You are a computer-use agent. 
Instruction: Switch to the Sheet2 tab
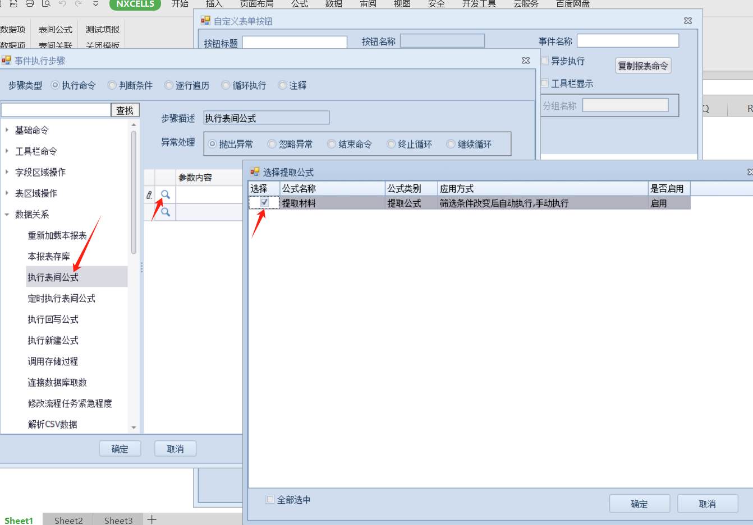tap(68, 520)
